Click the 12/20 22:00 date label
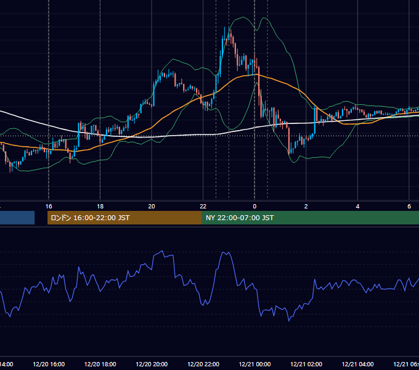Viewport: 419px width, 370px height. [x=203, y=364]
